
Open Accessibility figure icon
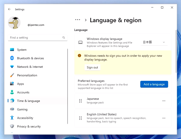pyautogui.click(x=12, y=118)
